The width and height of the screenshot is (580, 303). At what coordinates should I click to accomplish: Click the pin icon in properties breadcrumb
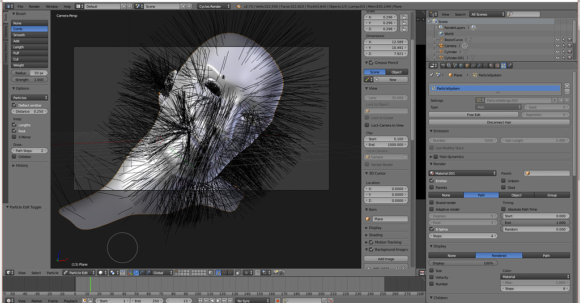click(x=431, y=75)
